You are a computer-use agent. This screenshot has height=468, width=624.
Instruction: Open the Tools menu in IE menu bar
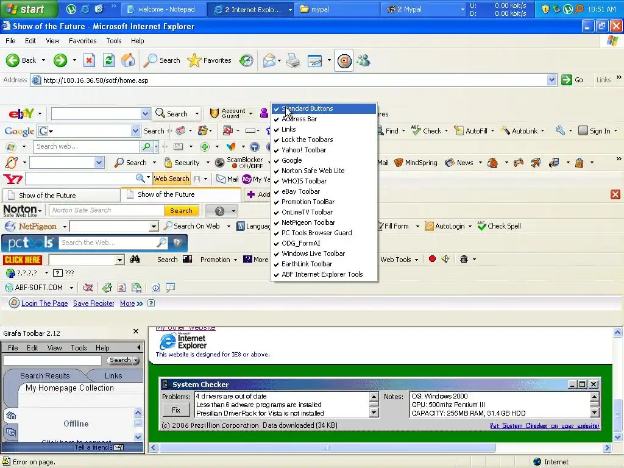[x=114, y=41]
